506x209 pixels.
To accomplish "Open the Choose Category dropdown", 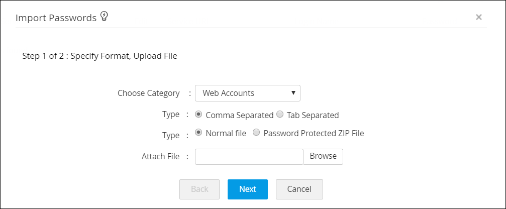I will pyautogui.click(x=247, y=93).
